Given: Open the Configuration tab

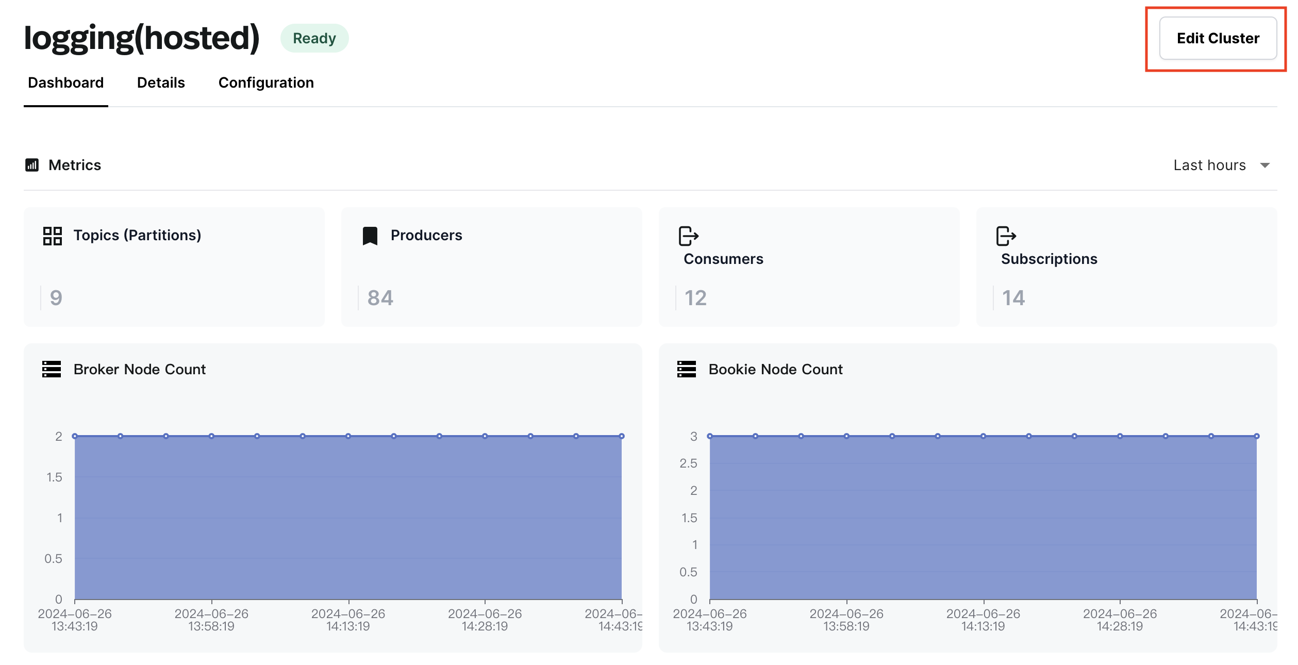Looking at the screenshot, I should click(x=266, y=82).
